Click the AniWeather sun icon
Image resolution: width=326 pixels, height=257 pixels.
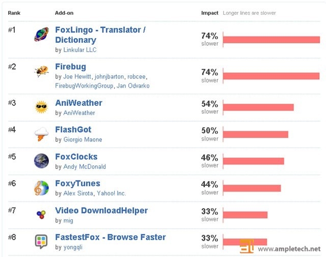pyautogui.click(x=41, y=107)
